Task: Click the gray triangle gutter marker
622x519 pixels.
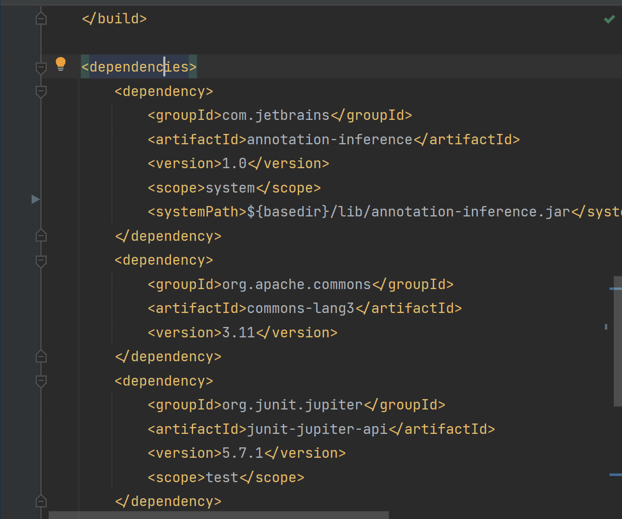Action: click(x=35, y=199)
